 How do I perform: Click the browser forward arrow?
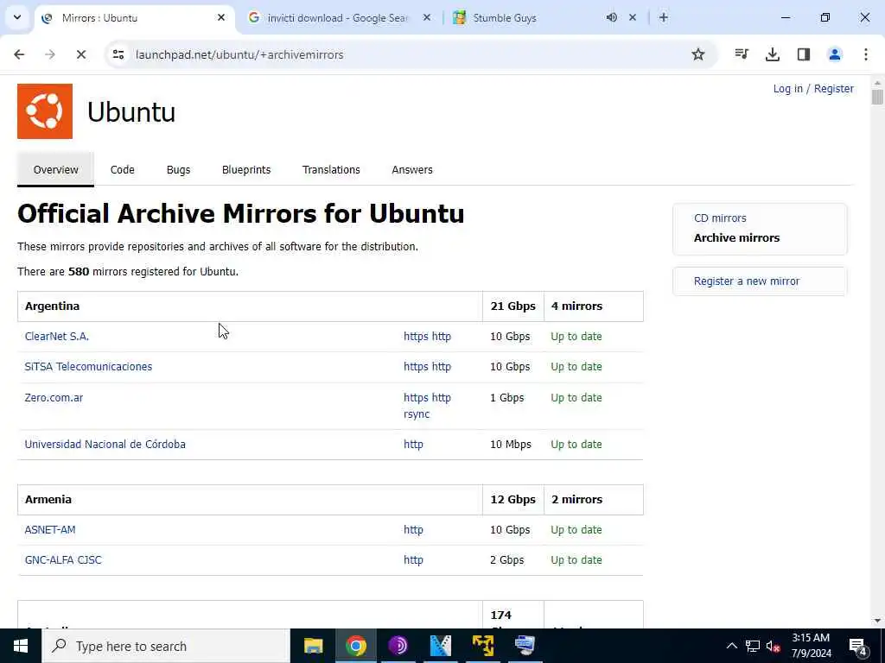click(50, 54)
